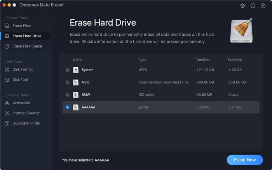This screenshot has height=170, width=272.
Task: Click the ISO Joliet type cell
Action: tap(146, 95)
